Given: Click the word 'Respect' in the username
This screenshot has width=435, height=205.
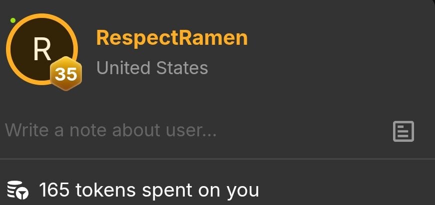Looking at the screenshot, I should (x=137, y=38).
